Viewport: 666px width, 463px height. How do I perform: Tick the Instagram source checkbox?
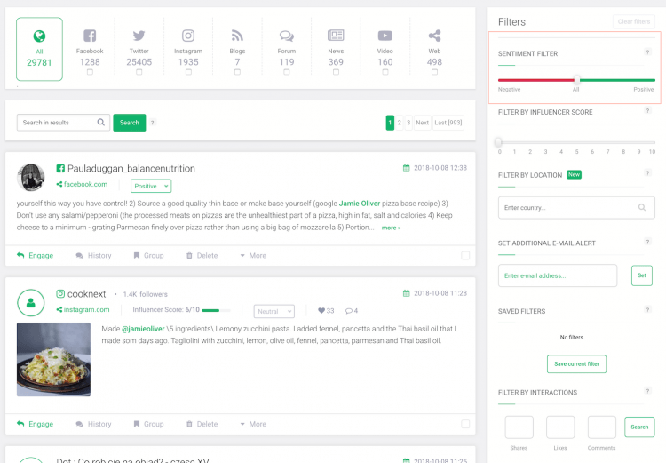(188, 72)
